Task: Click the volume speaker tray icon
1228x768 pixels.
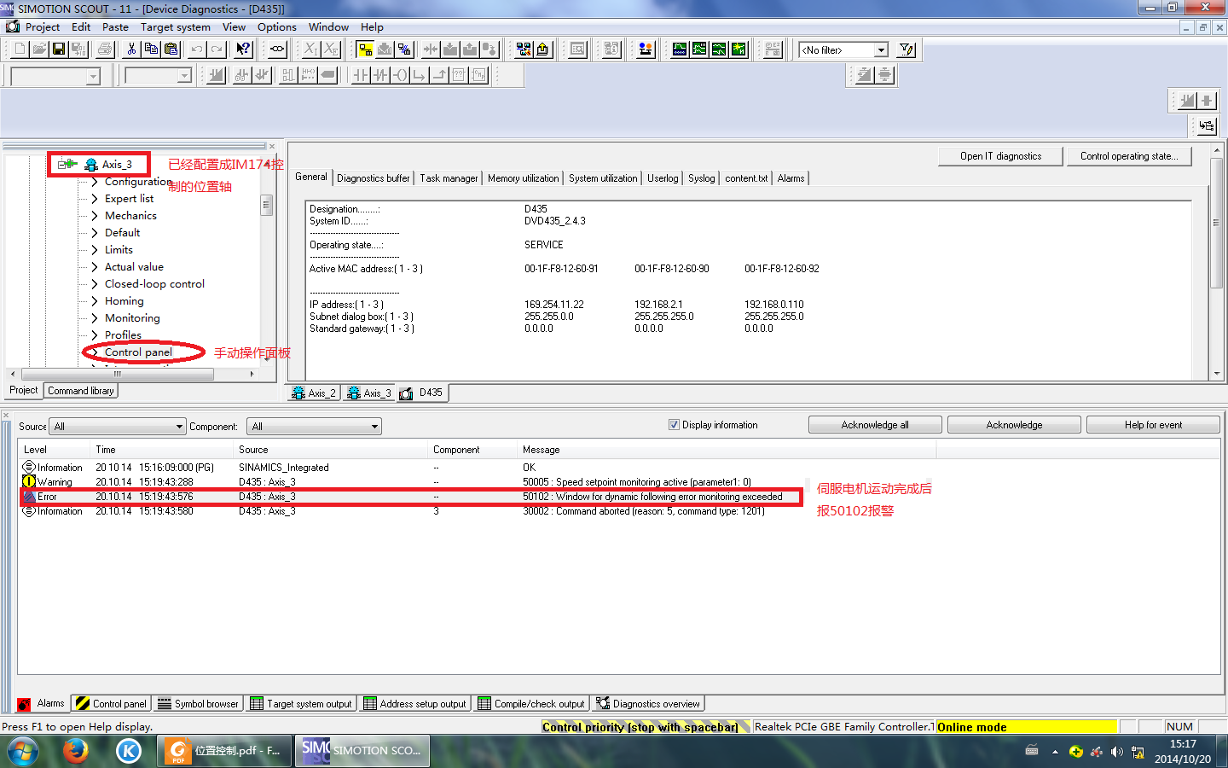Action: point(1117,752)
